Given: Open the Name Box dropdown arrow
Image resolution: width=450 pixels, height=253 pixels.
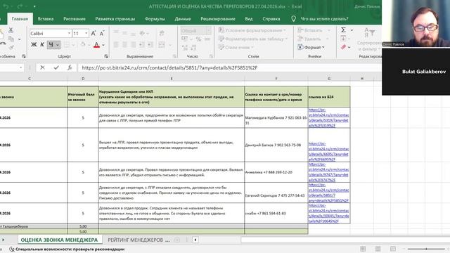Looking at the screenshot, I should (20, 67).
